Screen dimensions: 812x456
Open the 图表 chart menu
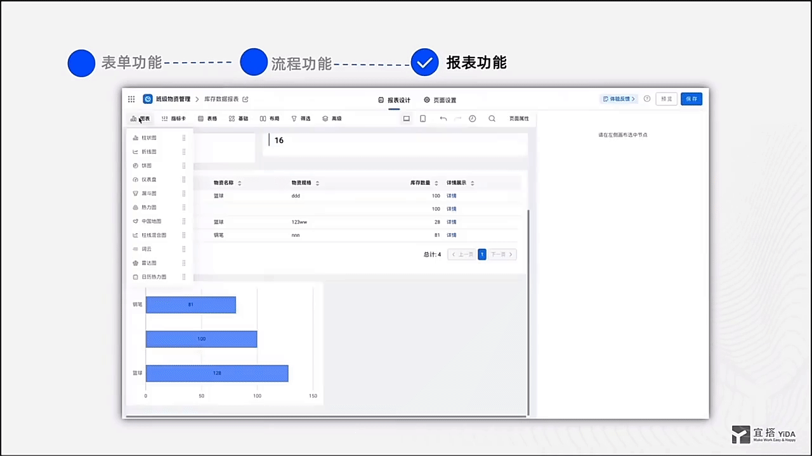[140, 118]
